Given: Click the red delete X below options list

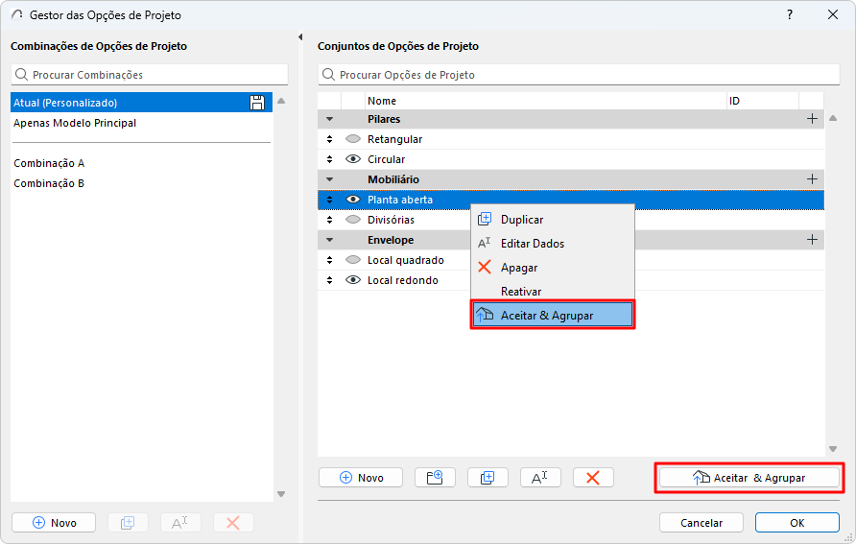Looking at the screenshot, I should [593, 478].
